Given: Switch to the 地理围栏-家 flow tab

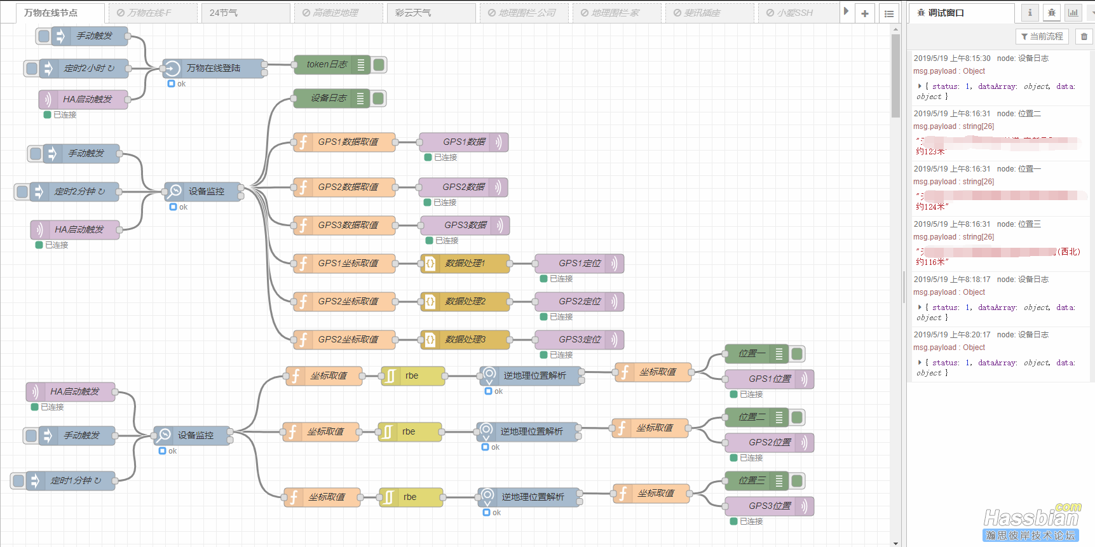Looking at the screenshot, I should click(x=617, y=13).
